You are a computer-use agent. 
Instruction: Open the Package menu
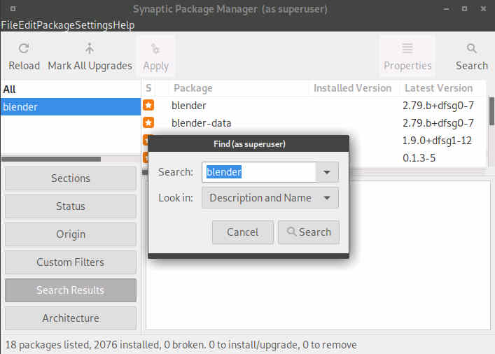tap(56, 25)
